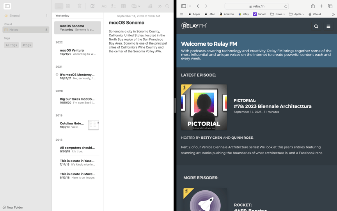This screenshot has width=337, height=211.
Task: Open host Quinn Rose's link
Action: tap(242, 138)
